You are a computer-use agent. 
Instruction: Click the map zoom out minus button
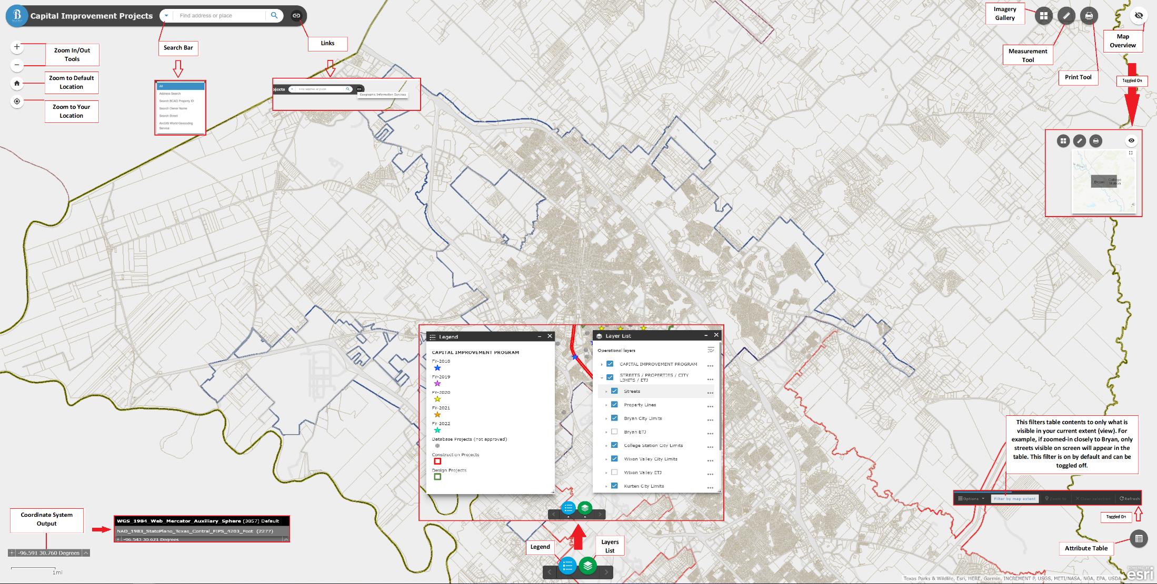pyautogui.click(x=17, y=65)
